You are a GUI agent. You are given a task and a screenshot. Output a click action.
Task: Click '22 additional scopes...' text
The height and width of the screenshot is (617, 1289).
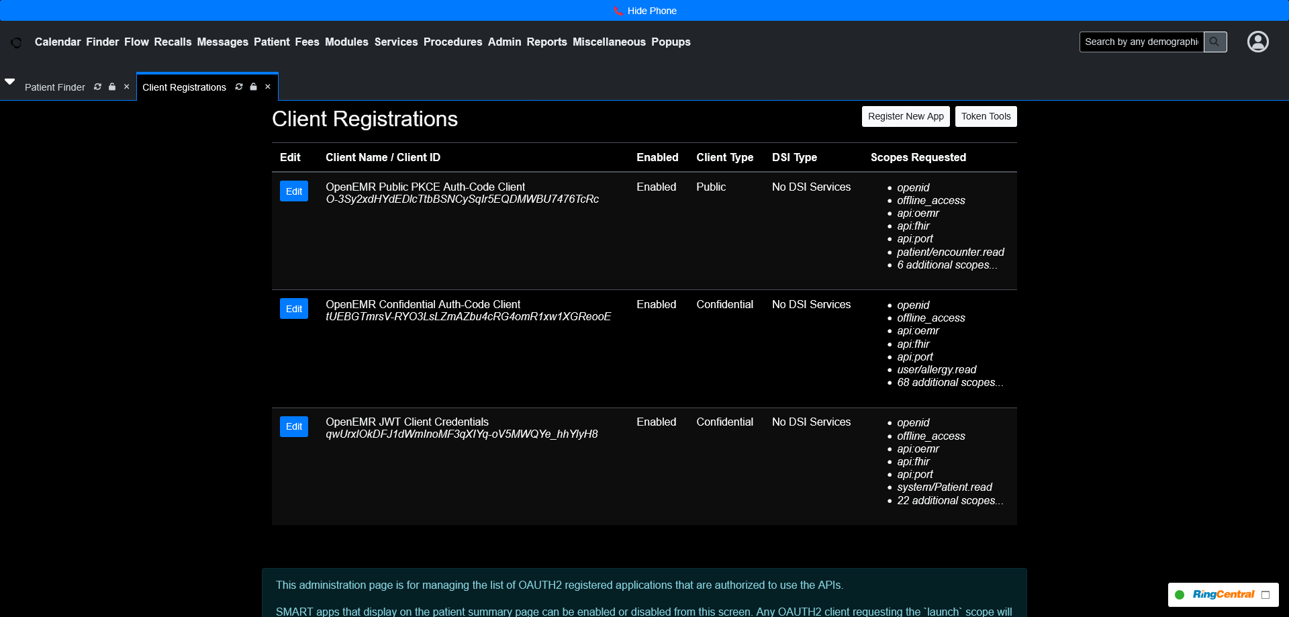click(x=950, y=501)
